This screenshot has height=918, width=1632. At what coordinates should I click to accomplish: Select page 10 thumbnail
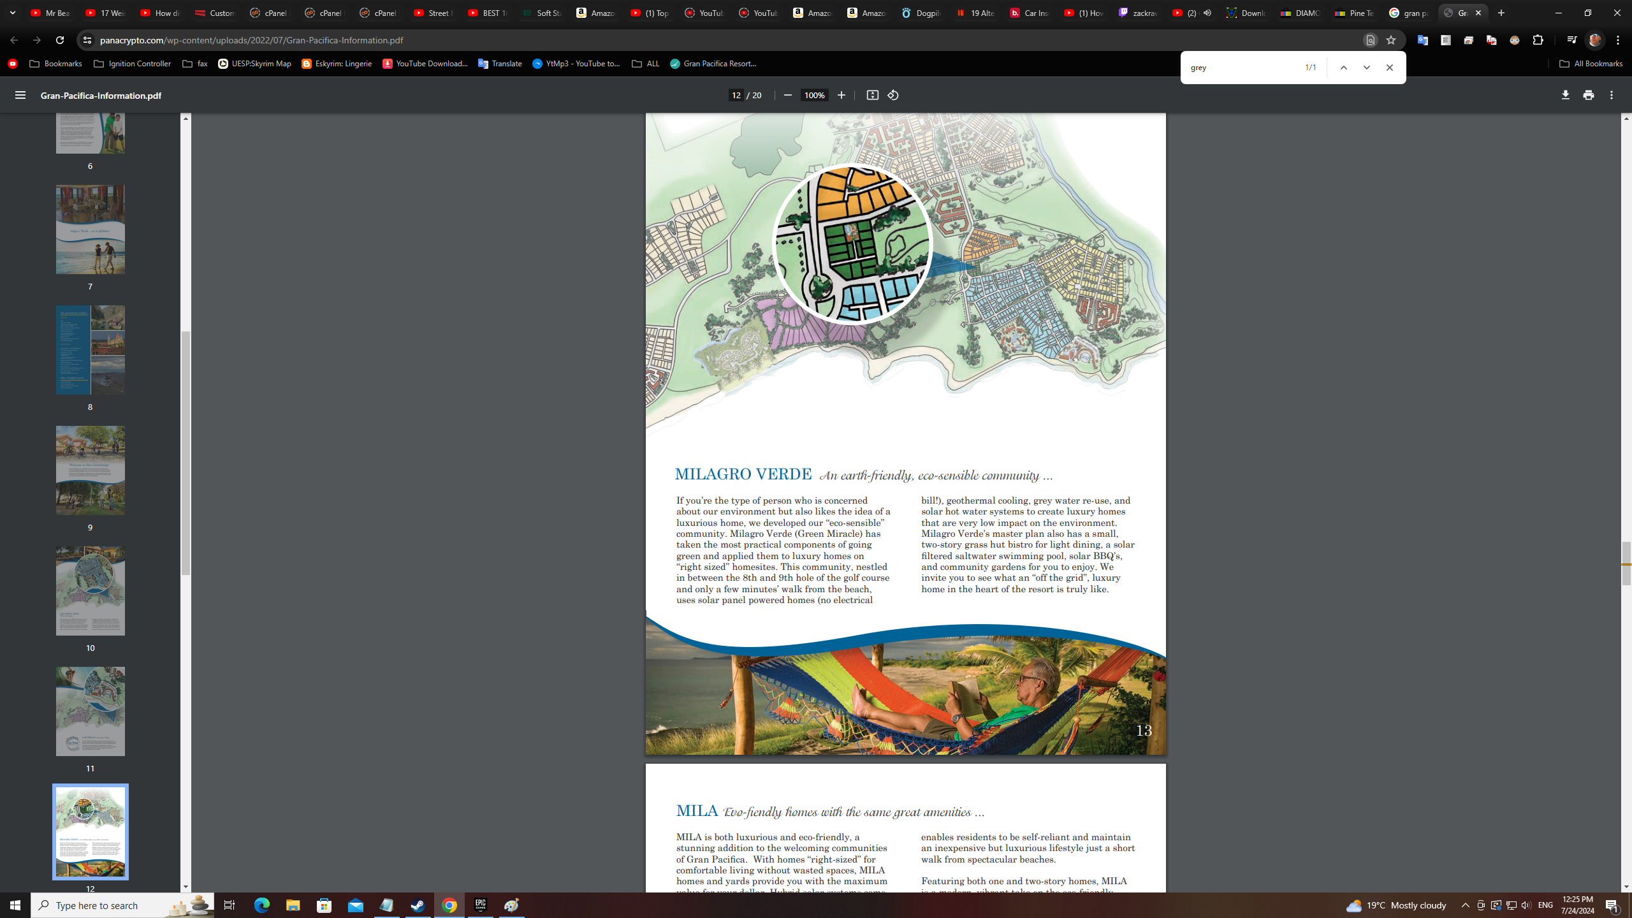click(90, 591)
